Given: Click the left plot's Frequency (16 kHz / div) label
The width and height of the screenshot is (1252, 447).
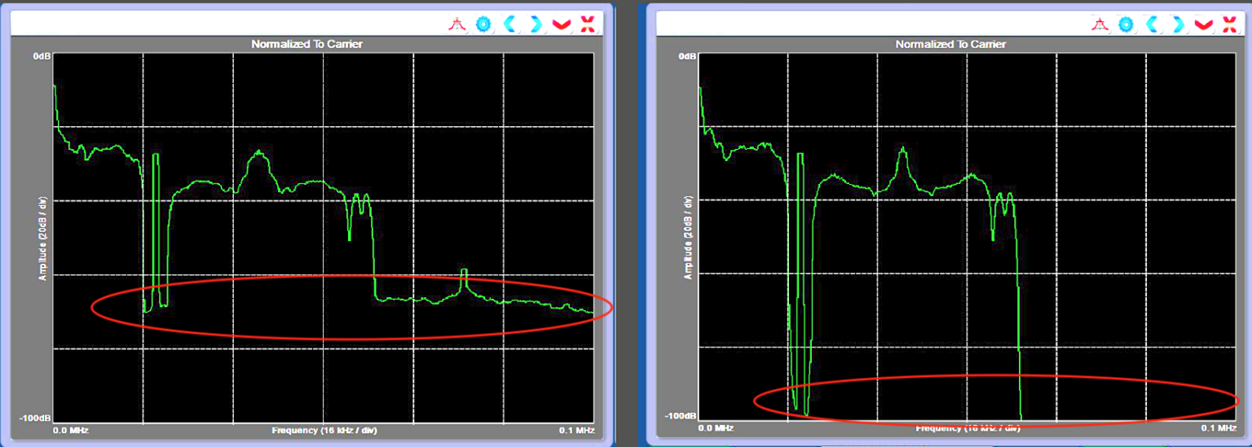Looking at the screenshot, I should pyautogui.click(x=324, y=430).
